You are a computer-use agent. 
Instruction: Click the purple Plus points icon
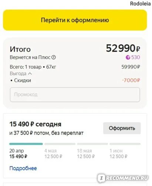pos(128,57)
